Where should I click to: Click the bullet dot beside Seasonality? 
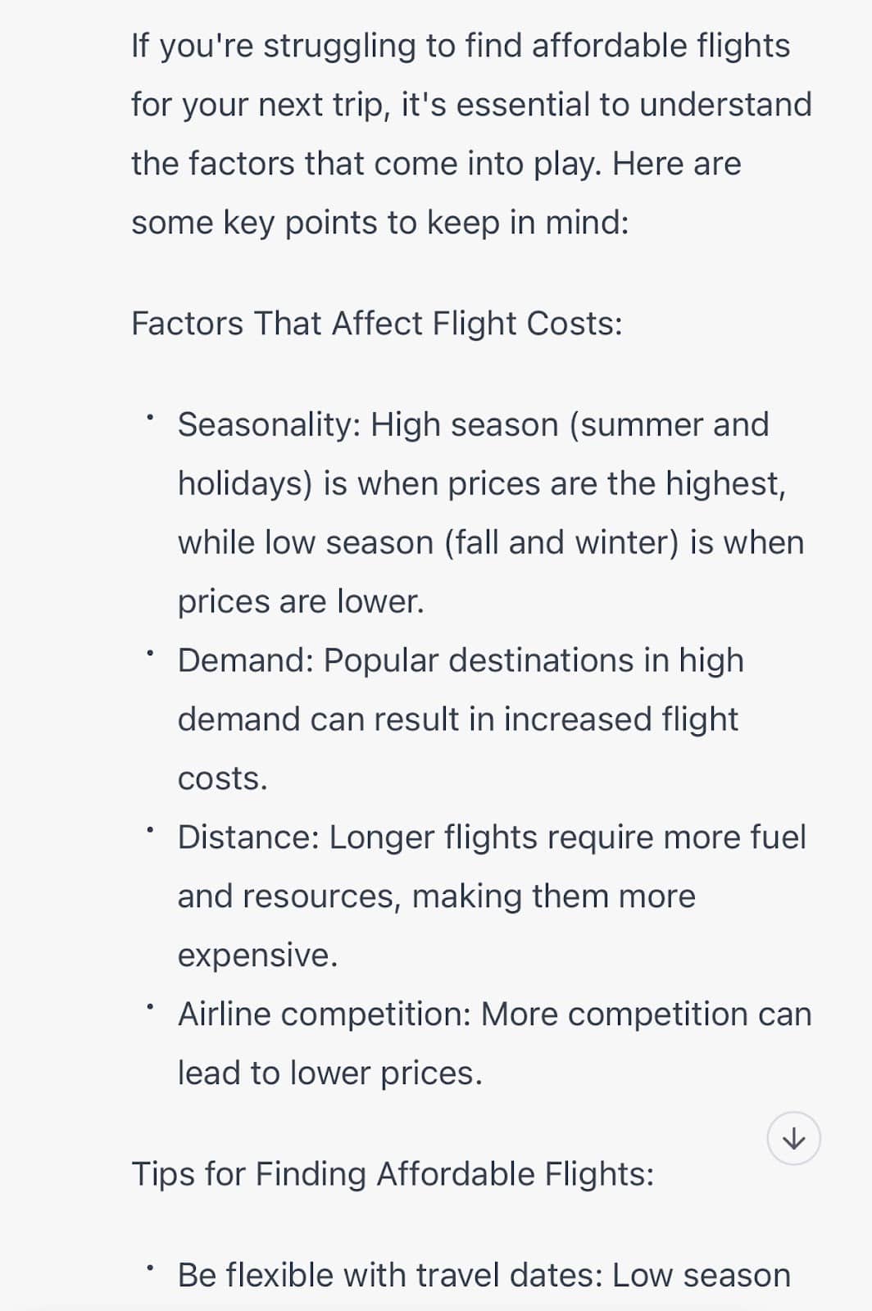150,418
